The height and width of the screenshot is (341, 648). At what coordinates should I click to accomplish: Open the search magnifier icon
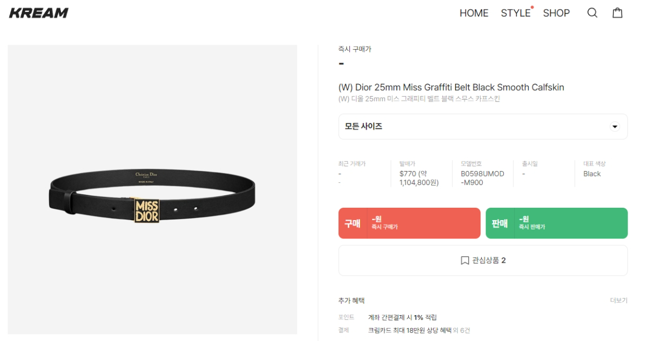pyautogui.click(x=592, y=13)
